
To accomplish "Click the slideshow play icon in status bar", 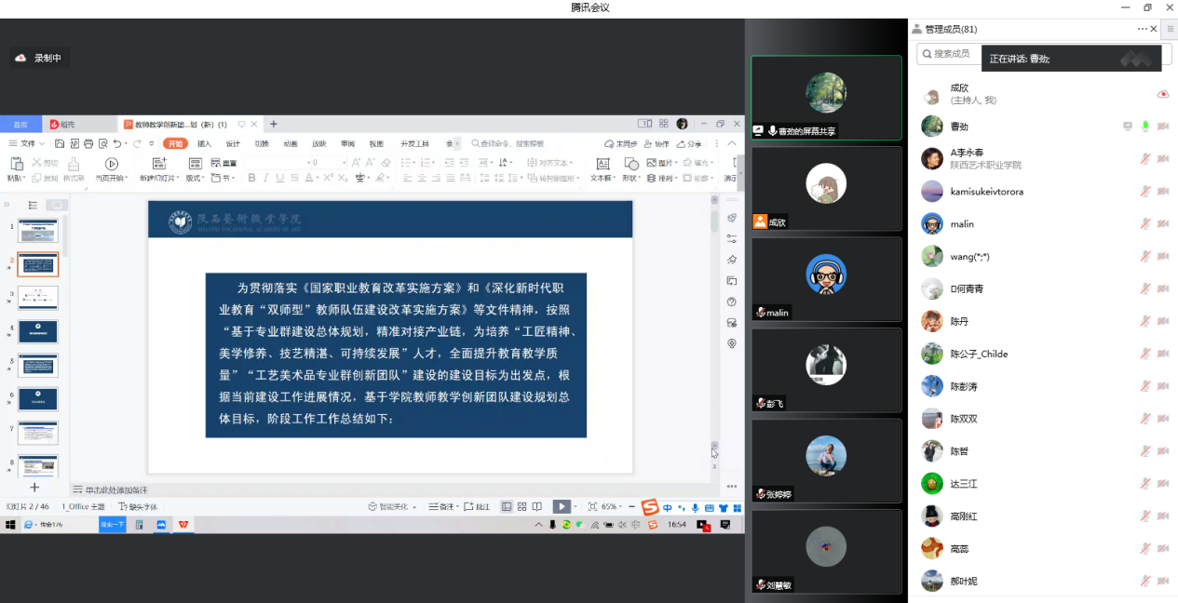I will 561,506.
